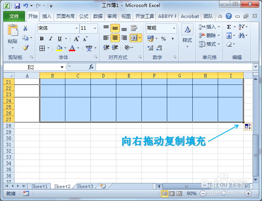This screenshot has height=201, width=262.
Task: Click the Copy icon in the clipboard group
Action: click(25, 38)
